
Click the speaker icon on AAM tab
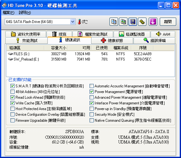[x=159, y=34]
